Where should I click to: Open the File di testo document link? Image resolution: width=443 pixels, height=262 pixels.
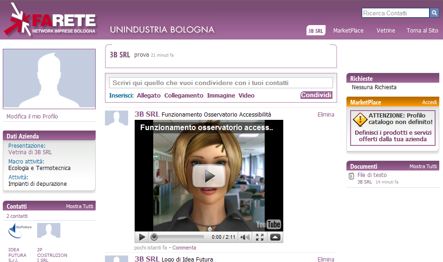point(372,175)
